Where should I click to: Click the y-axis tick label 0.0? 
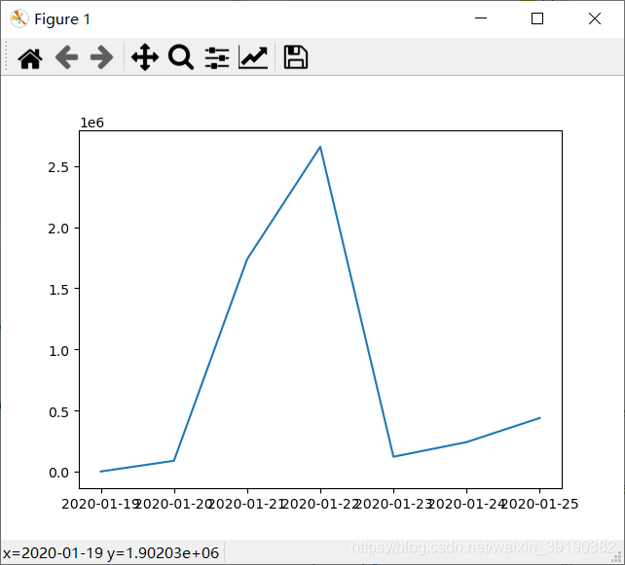(58, 473)
